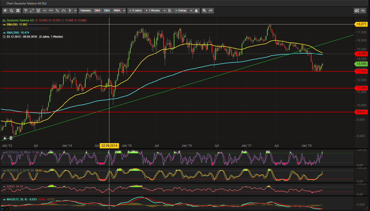Click the WMA button

coord(117,10)
